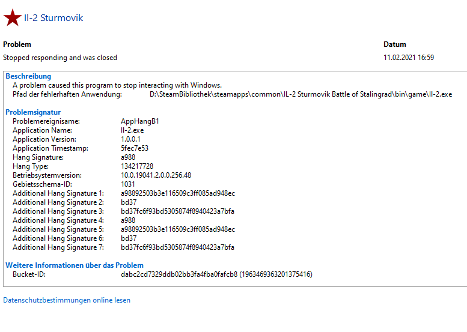
Task: Click the Il-2 Sturmovik title text
Action: point(53,18)
